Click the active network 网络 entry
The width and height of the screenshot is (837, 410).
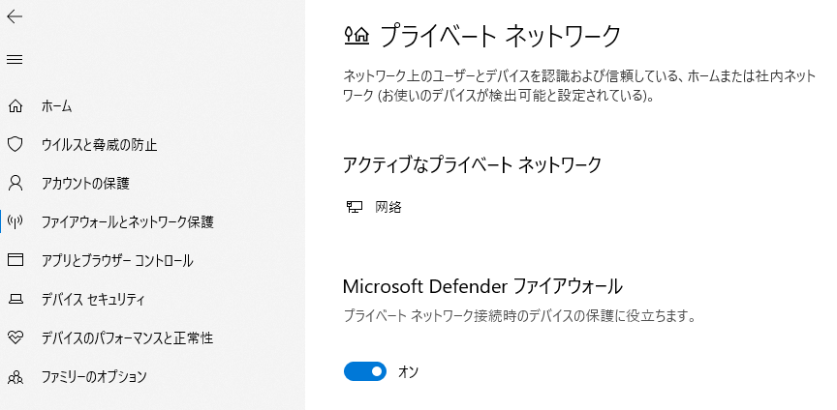(387, 207)
